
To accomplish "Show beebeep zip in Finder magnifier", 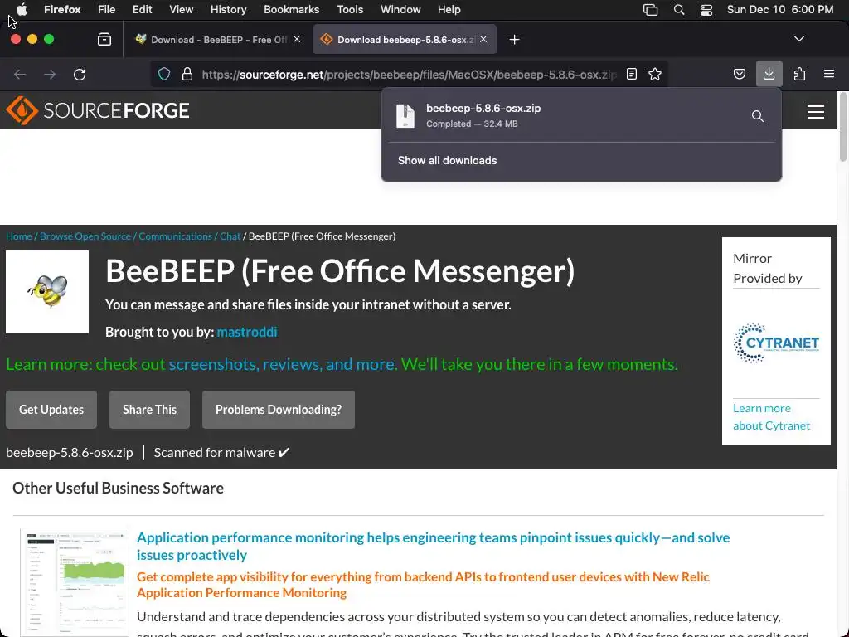I will tap(758, 116).
